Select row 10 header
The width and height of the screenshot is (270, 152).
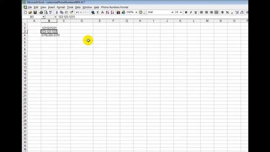25,57
